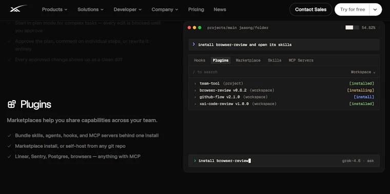This screenshot has height=194, width=390.
Task: Click [installed] status for xai-code-review
Action: tap(362, 104)
